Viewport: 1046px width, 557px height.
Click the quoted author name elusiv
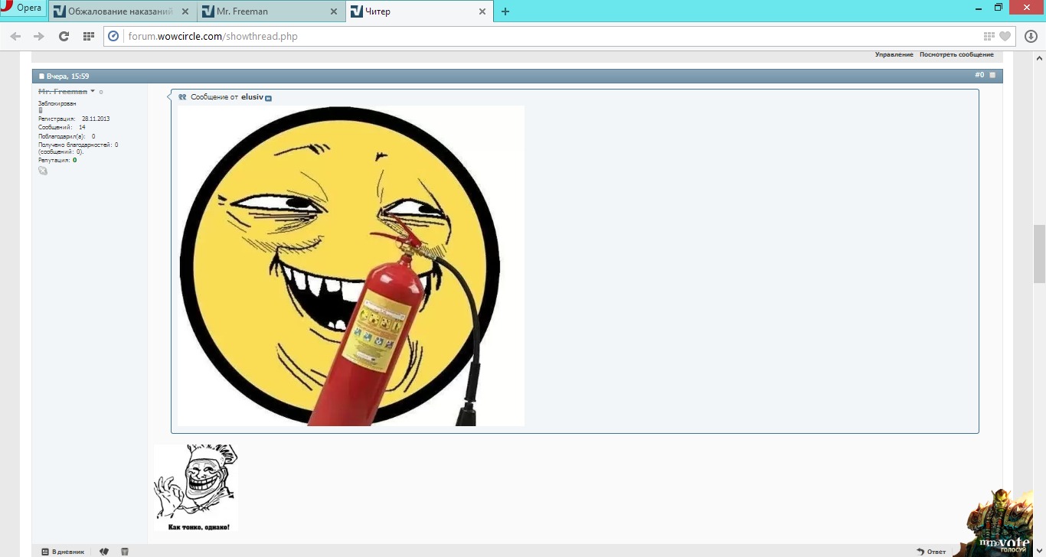click(x=252, y=97)
